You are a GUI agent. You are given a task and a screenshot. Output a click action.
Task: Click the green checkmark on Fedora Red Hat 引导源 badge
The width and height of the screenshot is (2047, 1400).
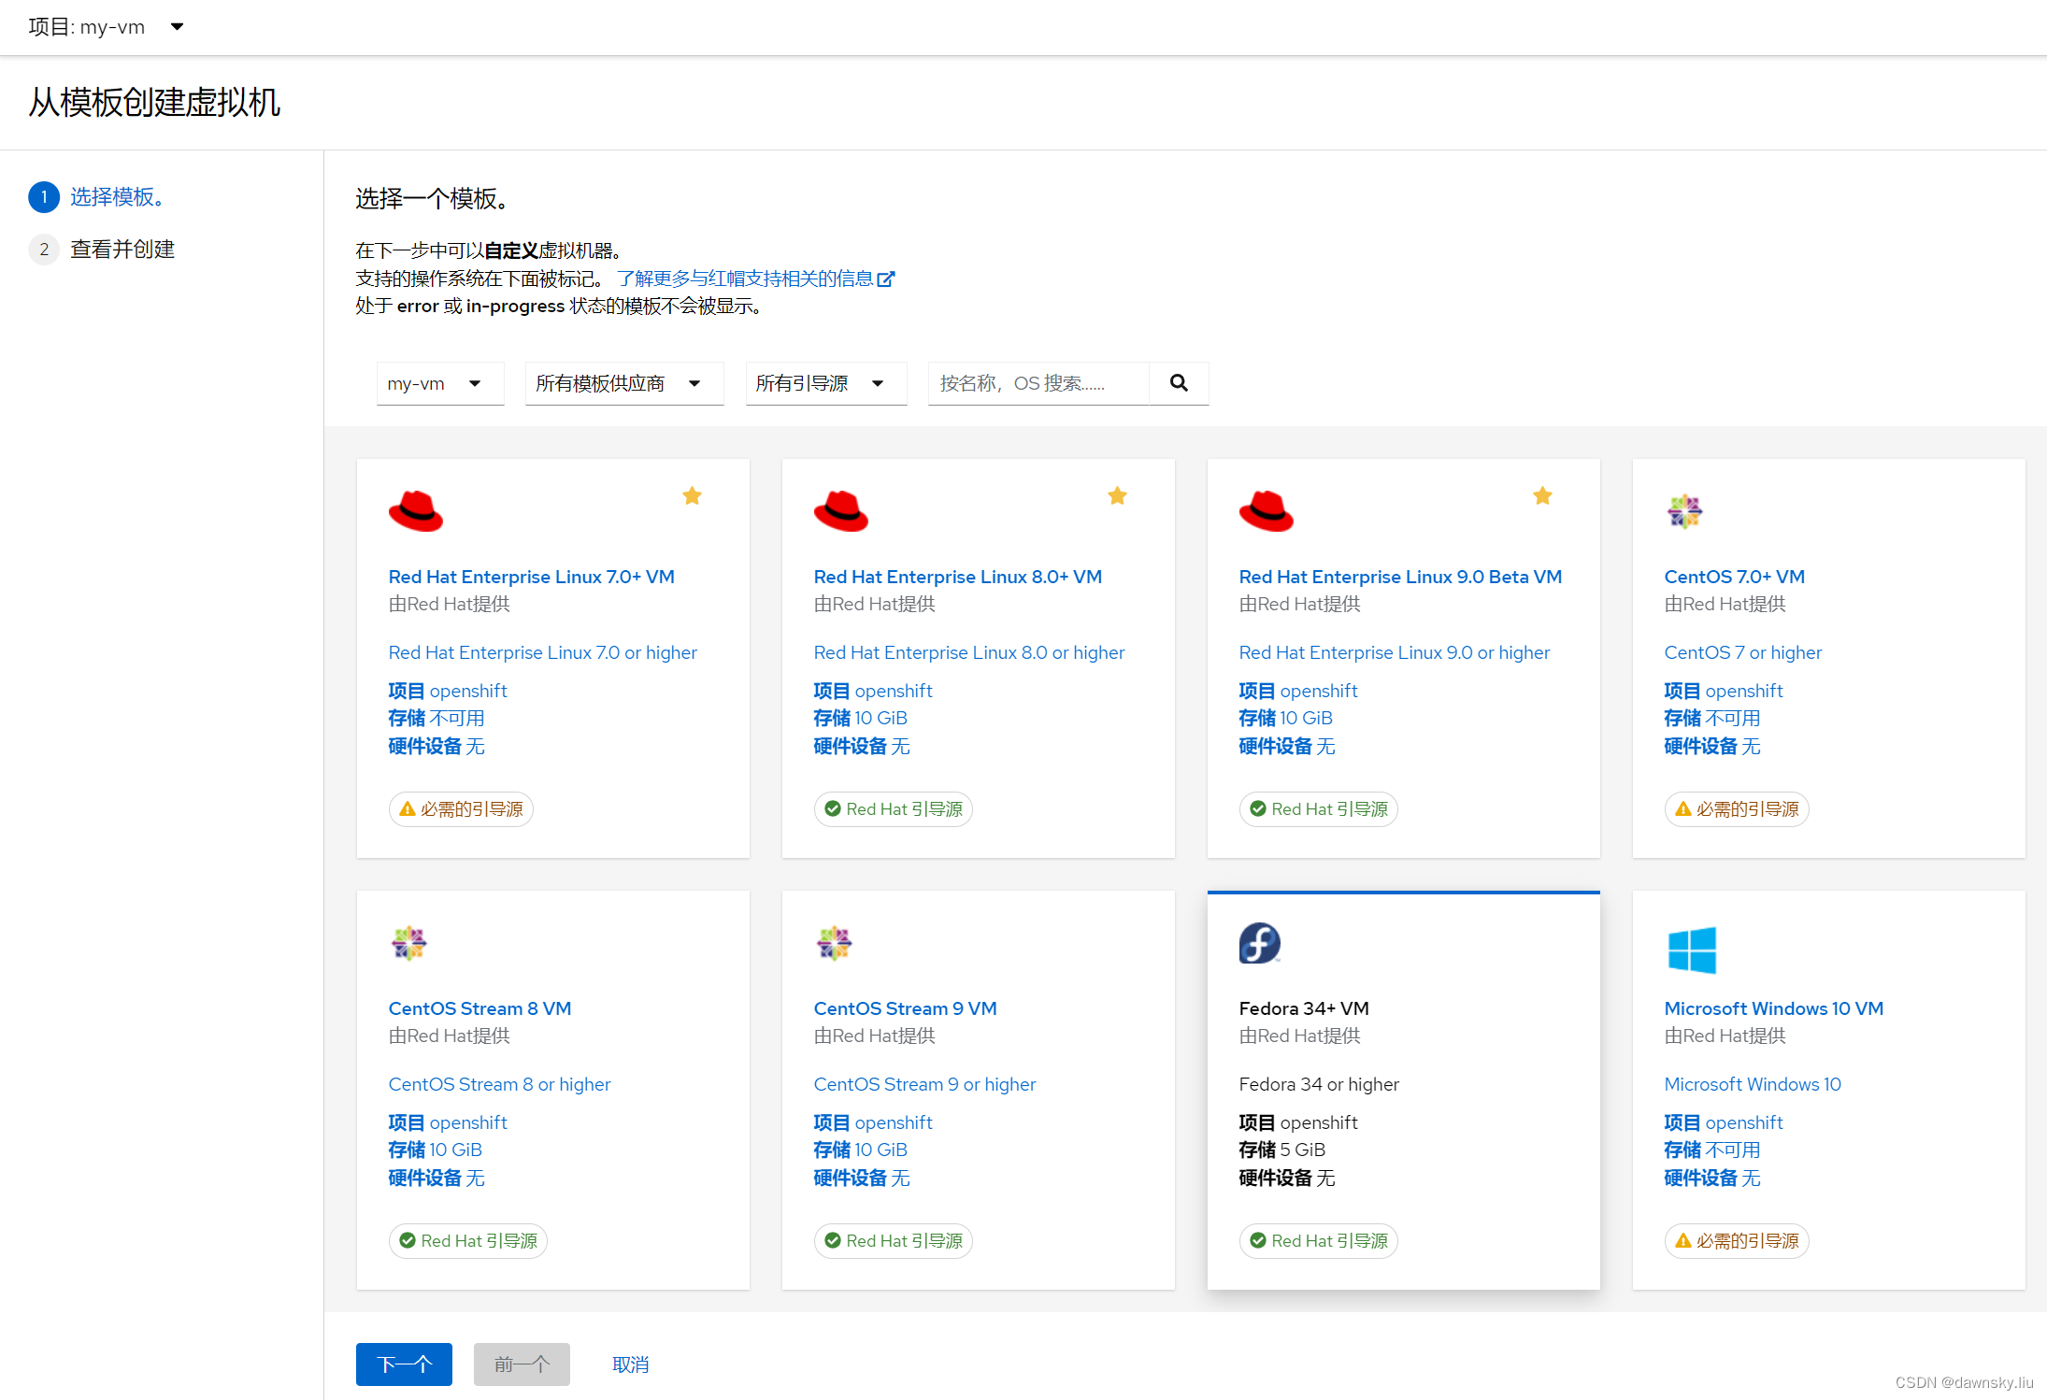(1257, 1240)
